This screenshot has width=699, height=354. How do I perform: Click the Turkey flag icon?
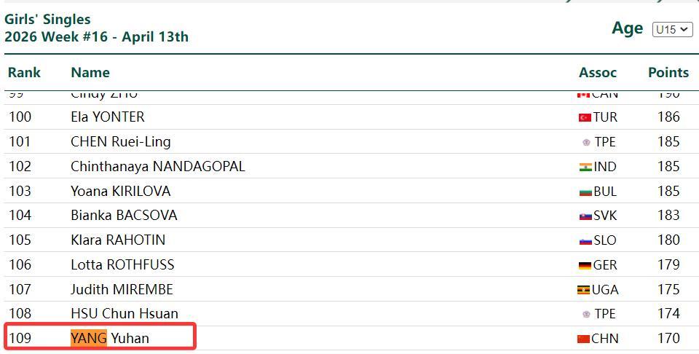(x=585, y=117)
